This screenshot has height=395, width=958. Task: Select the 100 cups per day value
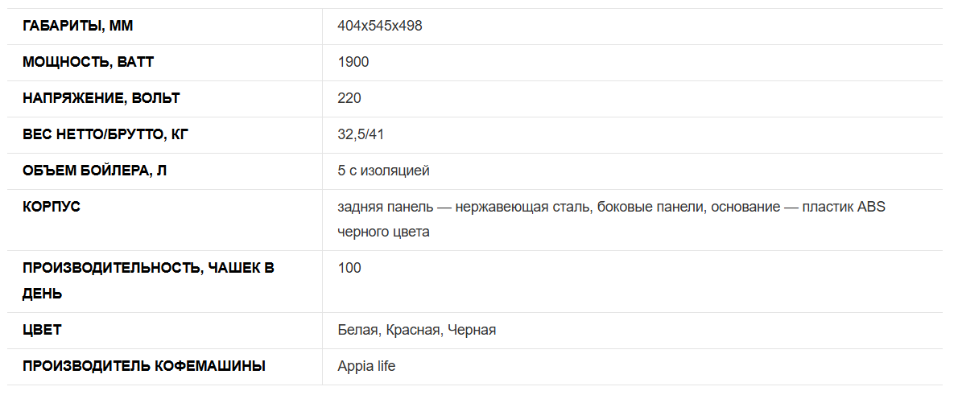coord(349,268)
